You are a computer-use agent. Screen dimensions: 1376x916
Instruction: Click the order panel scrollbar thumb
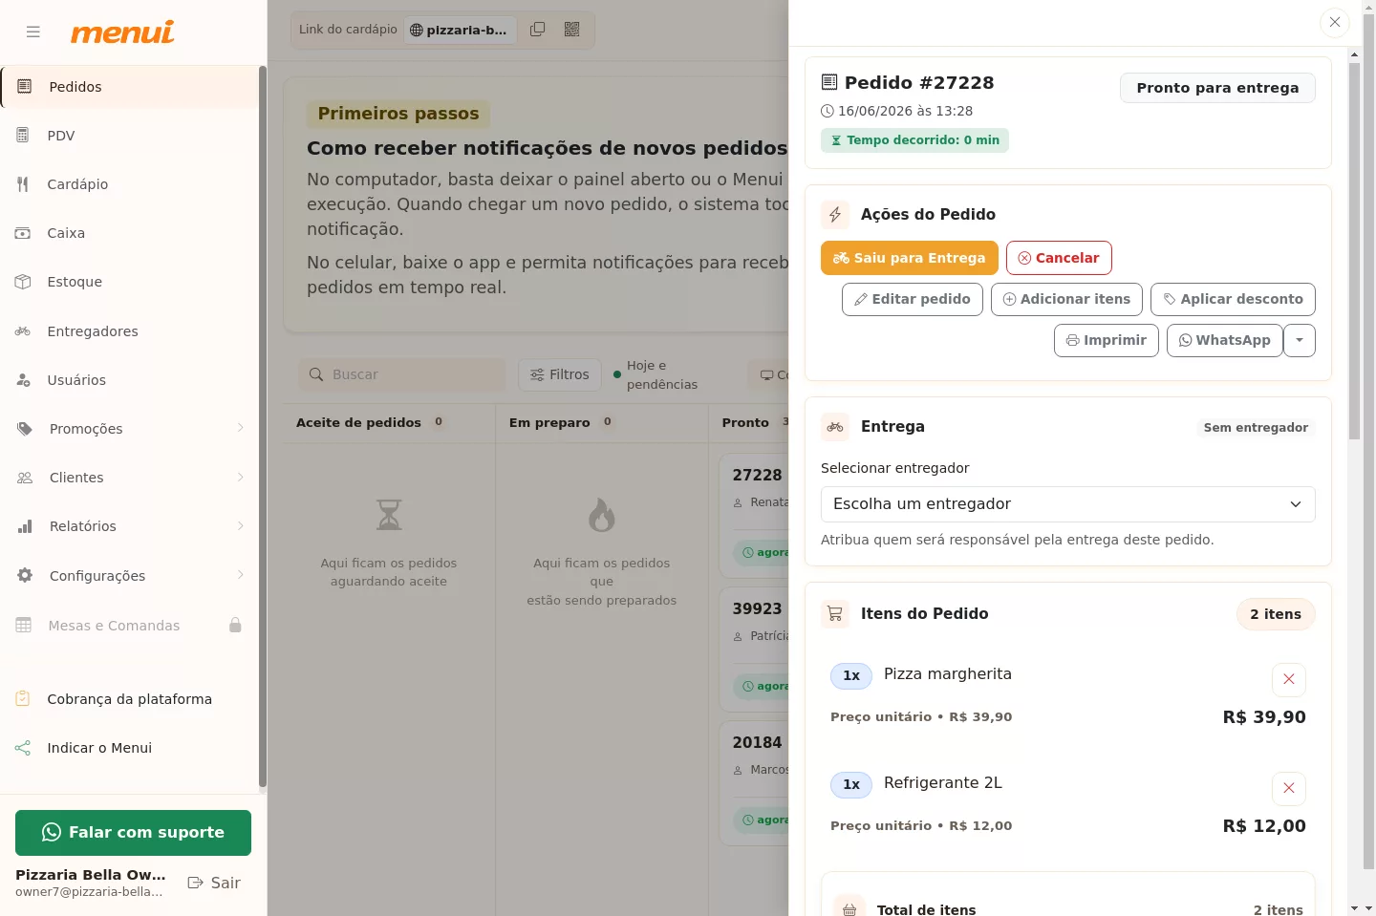[1354, 251]
